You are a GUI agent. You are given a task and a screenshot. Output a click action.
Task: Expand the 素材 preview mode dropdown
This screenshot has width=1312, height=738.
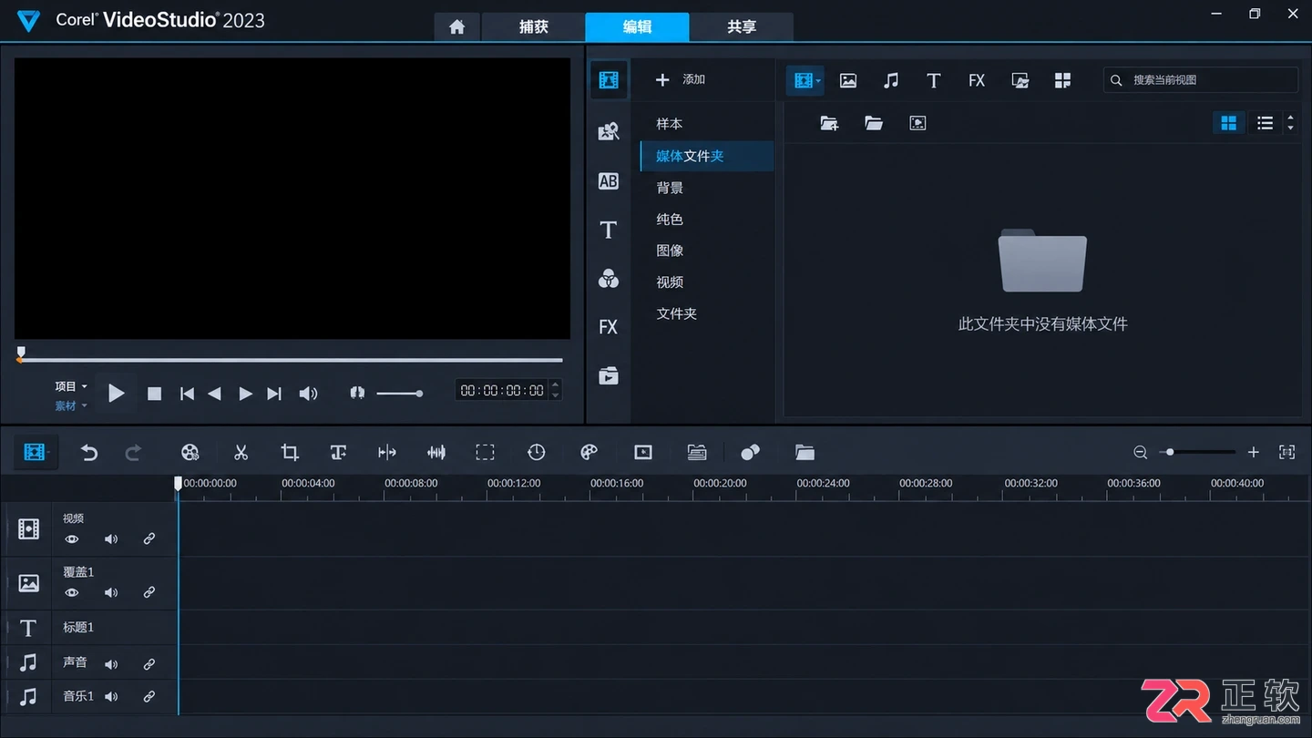[71, 405]
